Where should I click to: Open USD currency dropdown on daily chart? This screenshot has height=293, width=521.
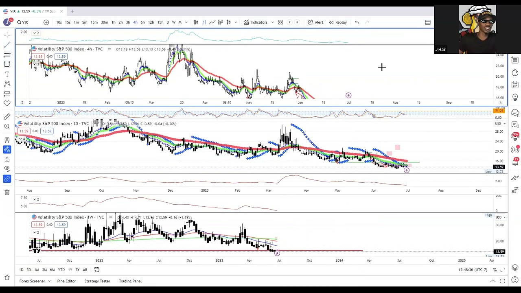point(500,123)
